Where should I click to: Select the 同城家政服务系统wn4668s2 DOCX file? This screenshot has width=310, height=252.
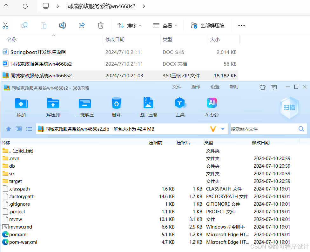point(119,64)
